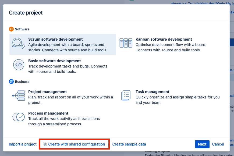Click Kanban description 'Optimise development flow'
The height and width of the screenshot is (156, 234).
click(x=171, y=47)
